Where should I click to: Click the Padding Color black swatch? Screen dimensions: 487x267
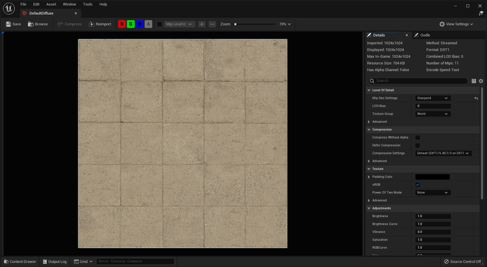coord(432,177)
